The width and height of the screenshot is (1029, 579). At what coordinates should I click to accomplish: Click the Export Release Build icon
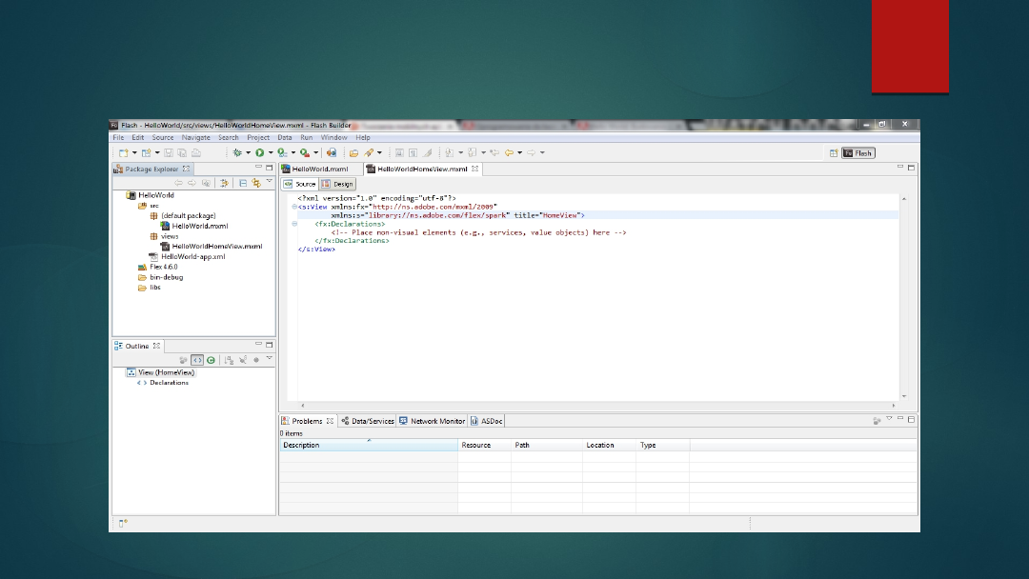(x=332, y=152)
